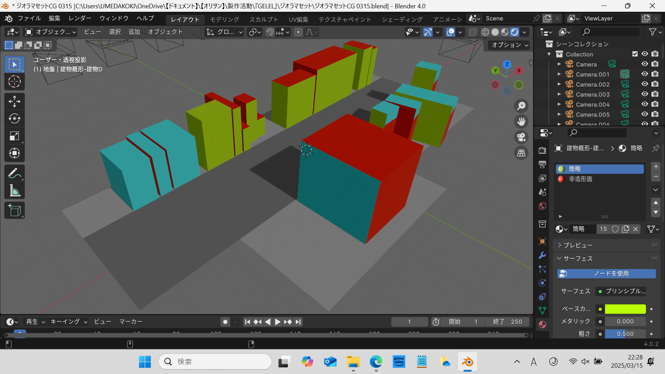Click the pan view hand icon
The image size is (665, 374).
pyautogui.click(x=521, y=122)
